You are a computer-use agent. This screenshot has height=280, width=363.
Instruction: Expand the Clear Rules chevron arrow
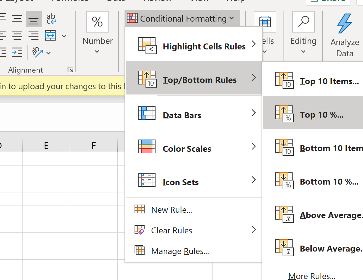[254, 229]
